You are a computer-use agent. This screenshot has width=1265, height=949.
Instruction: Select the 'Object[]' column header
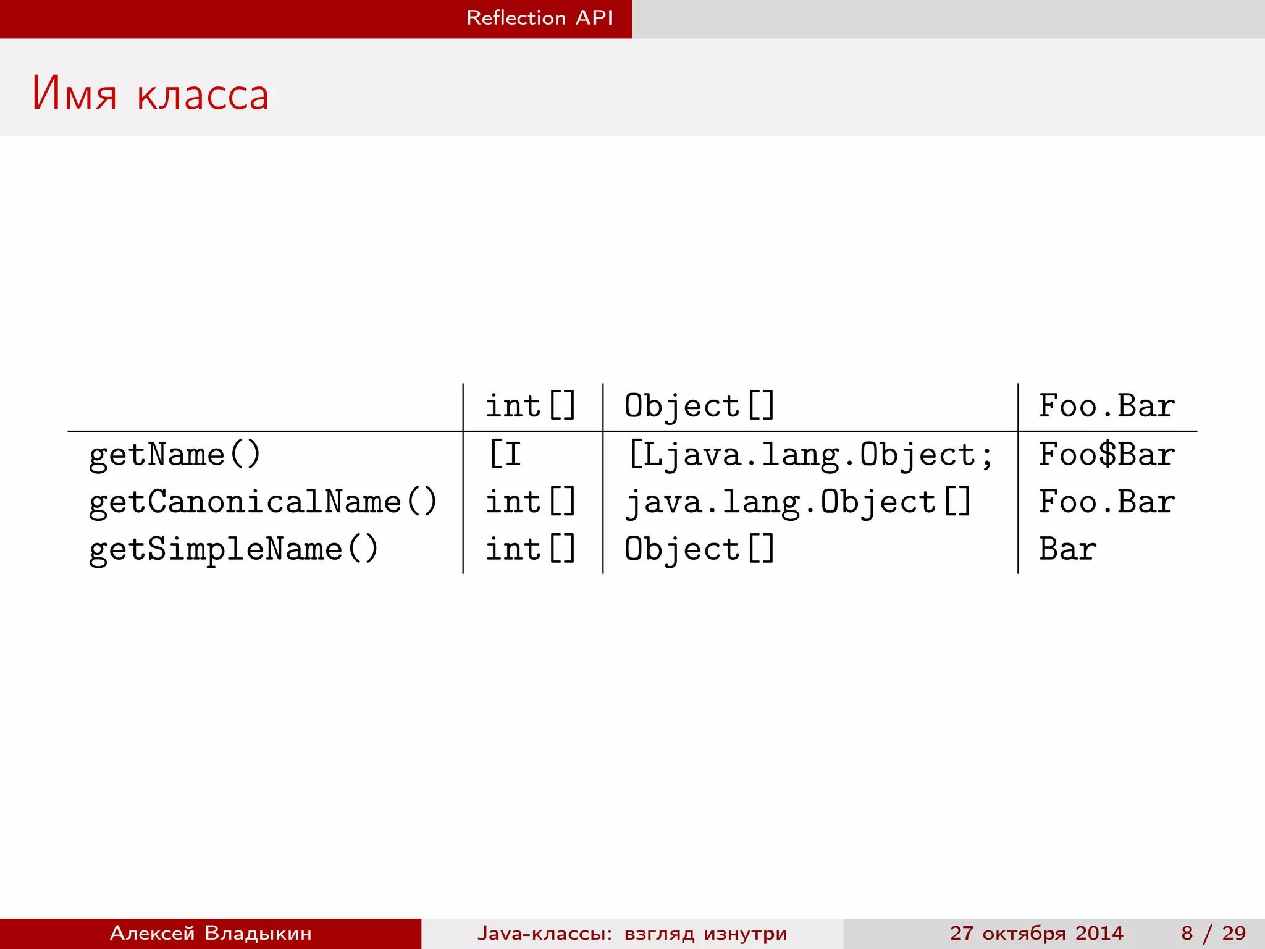[699, 406]
